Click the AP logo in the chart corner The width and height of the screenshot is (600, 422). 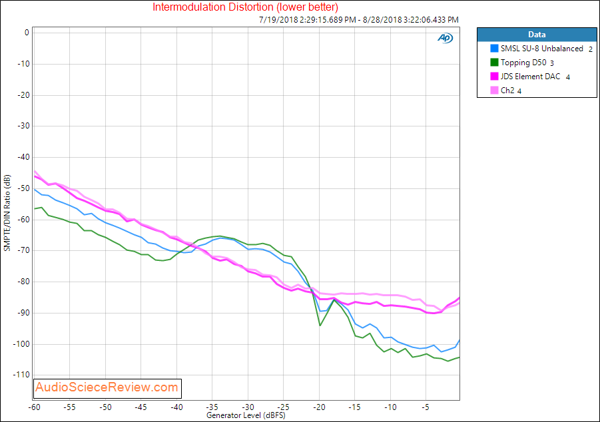445,38
